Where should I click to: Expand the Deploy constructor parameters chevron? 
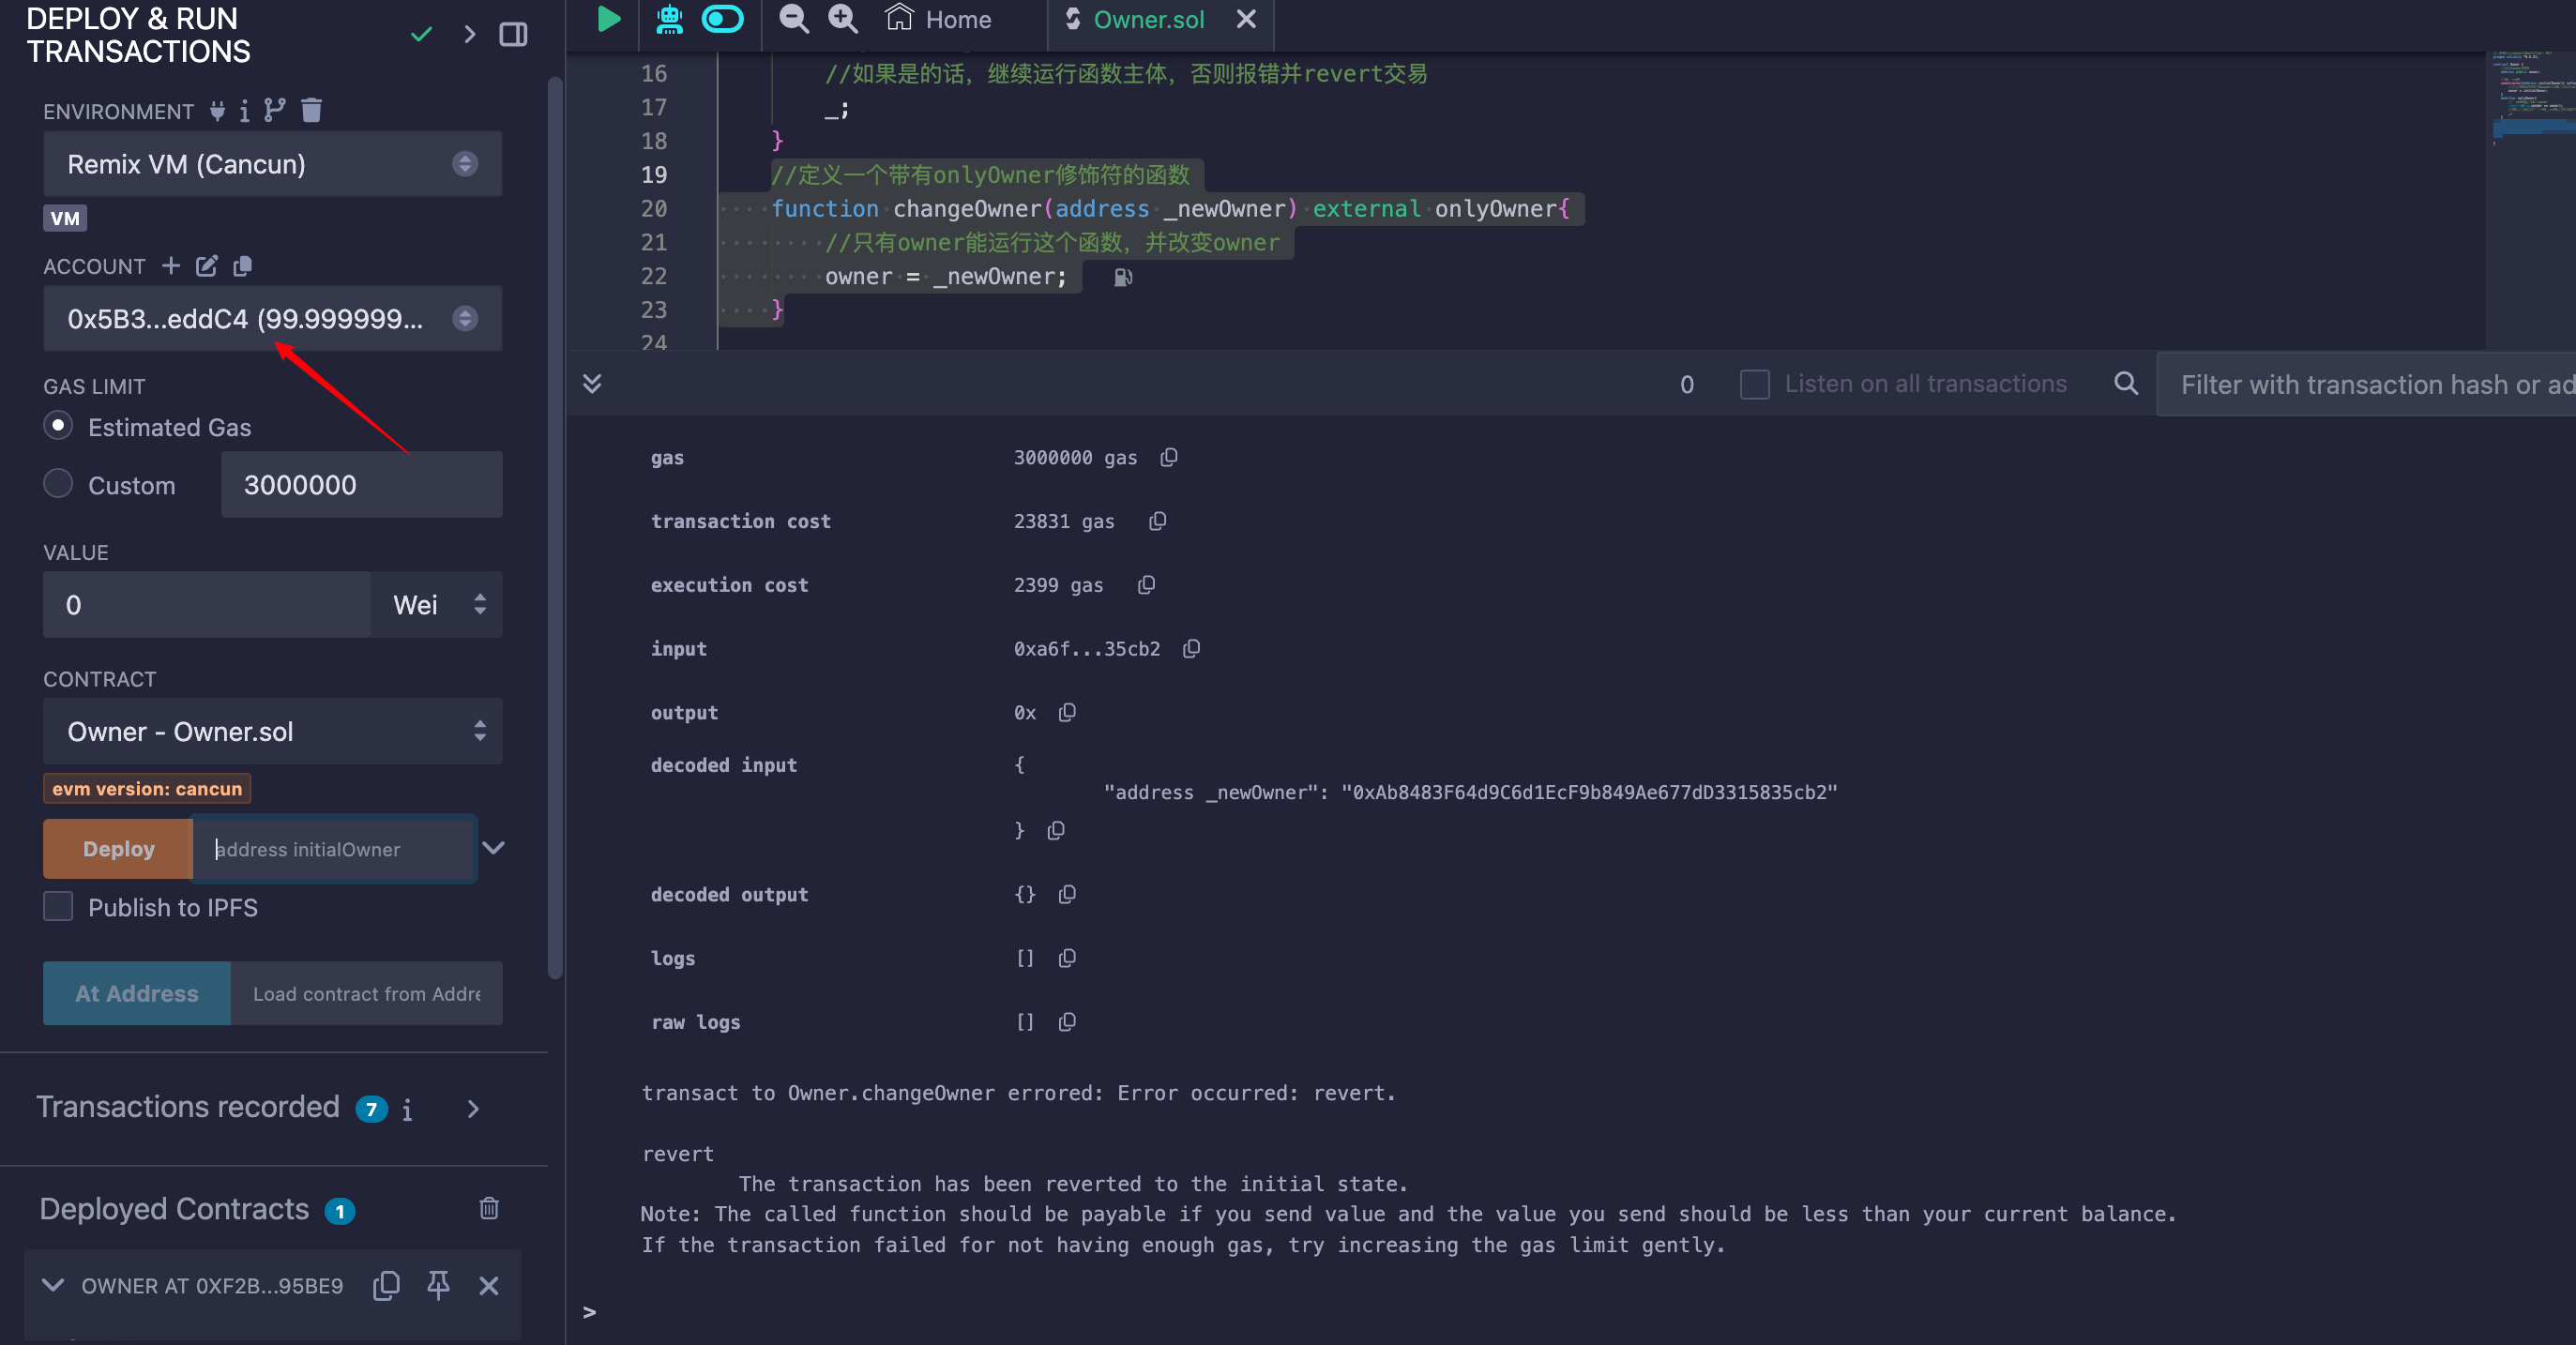click(493, 848)
